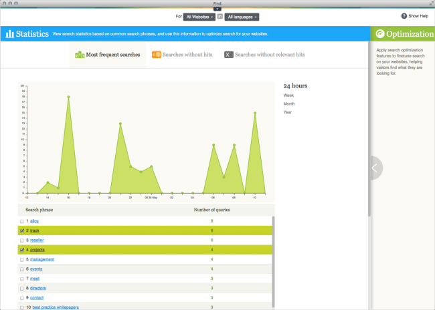Click the Statistics bar chart icon
Screen dimensions: 435x310
click(x=9, y=33)
